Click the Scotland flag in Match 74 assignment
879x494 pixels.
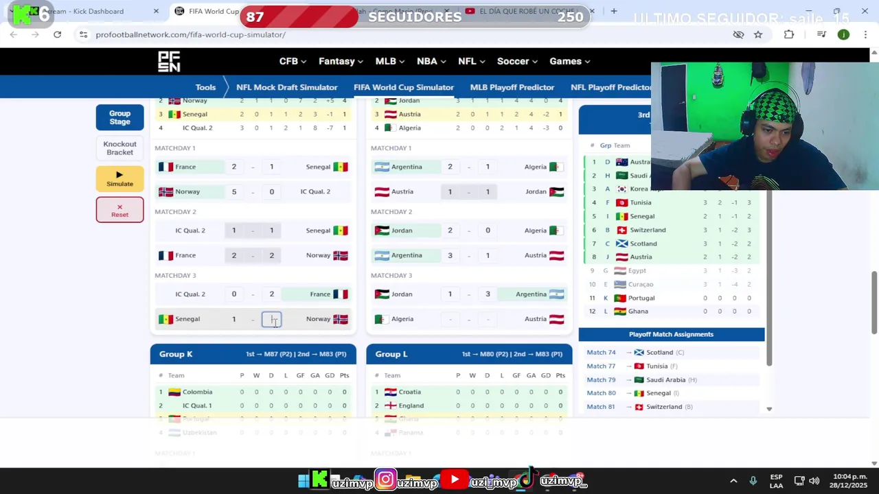(639, 353)
